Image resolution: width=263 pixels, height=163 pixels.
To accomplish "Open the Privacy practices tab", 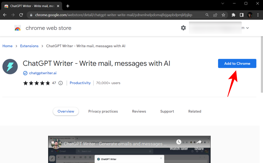I will click(x=103, y=111).
